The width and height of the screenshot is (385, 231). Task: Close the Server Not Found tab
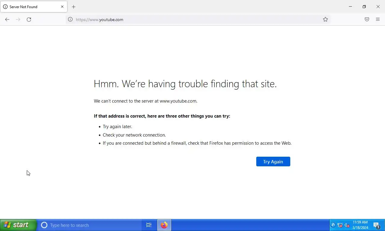(x=62, y=7)
